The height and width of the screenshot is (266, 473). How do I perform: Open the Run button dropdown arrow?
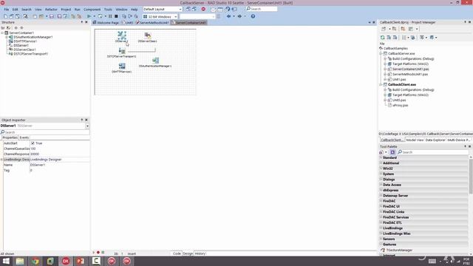[94, 16]
